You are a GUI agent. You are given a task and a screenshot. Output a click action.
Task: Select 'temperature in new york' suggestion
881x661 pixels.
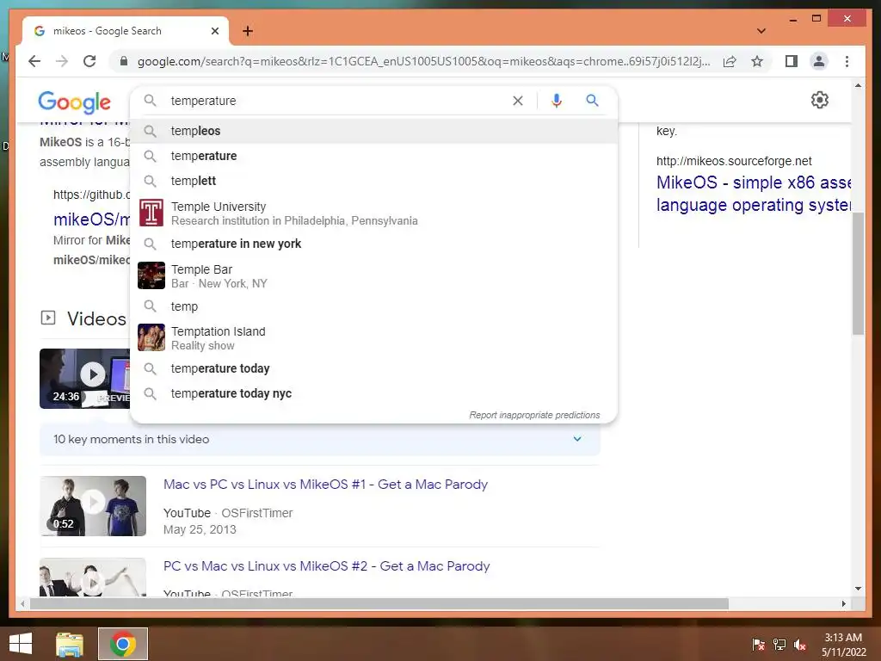[x=373, y=244]
